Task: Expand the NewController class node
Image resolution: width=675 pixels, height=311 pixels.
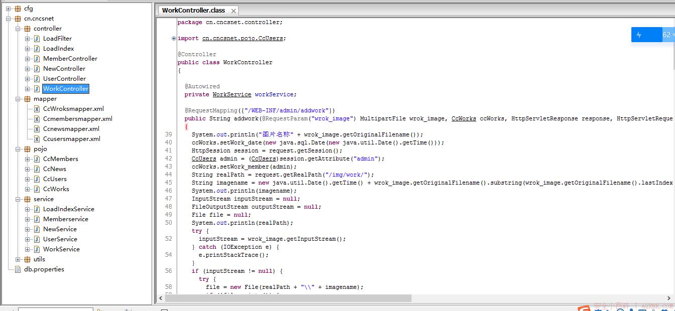Action: (x=28, y=69)
